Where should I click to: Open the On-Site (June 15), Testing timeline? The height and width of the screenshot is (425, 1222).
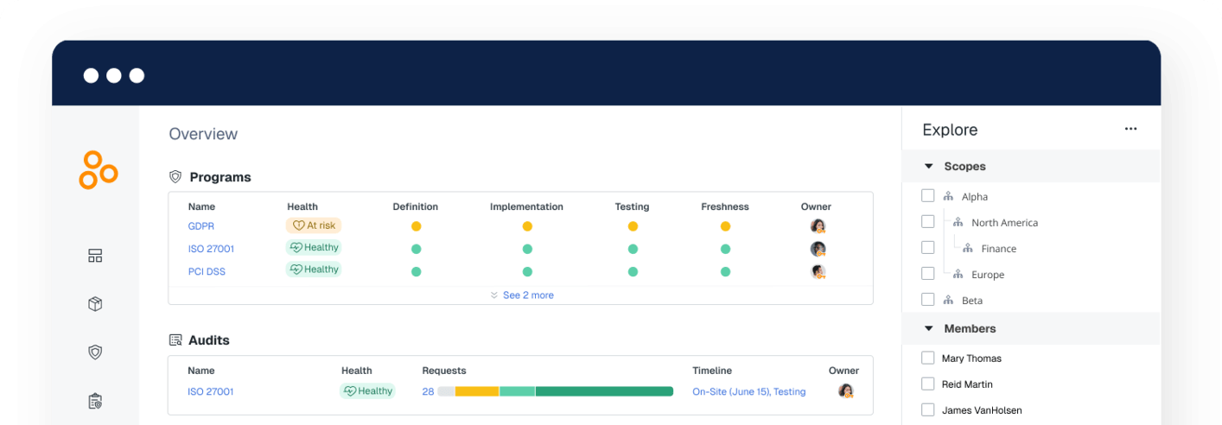click(748, 392)
